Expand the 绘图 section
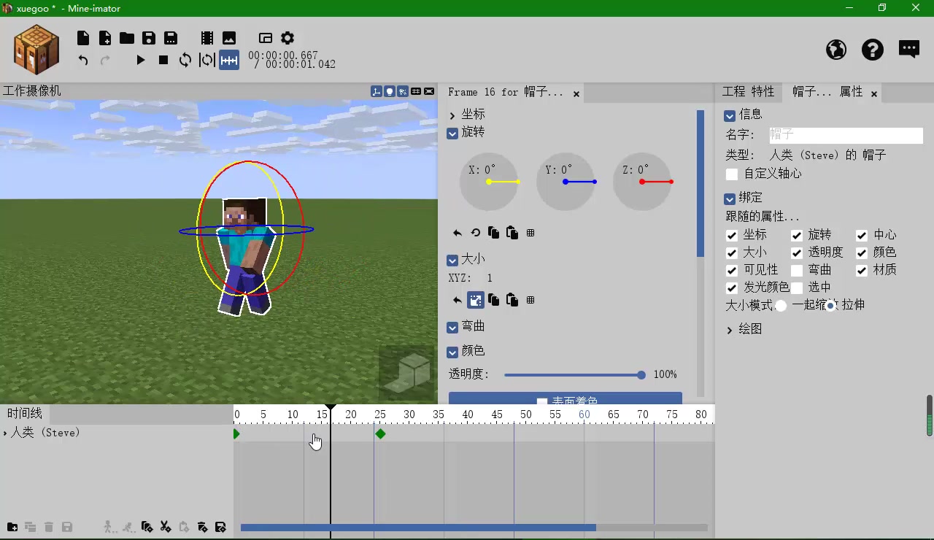934x540 pixels. 730,331
